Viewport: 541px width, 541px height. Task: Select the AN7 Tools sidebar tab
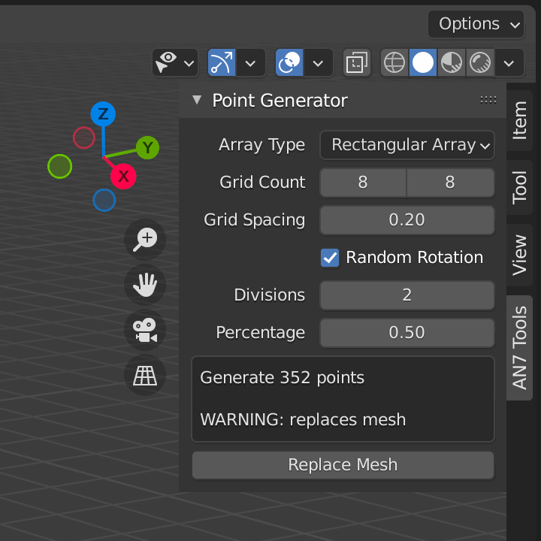coord(519,348)
